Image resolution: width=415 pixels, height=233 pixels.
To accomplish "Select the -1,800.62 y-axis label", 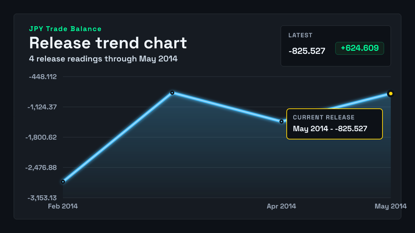I will (x=41, y=137).
